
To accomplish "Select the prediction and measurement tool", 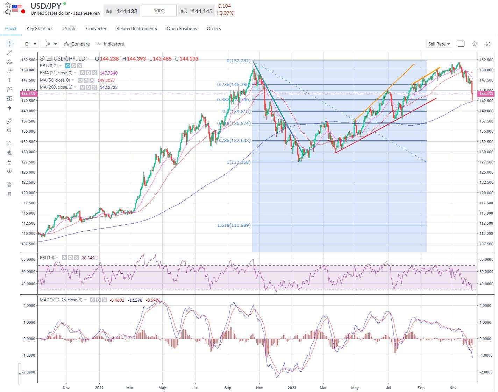I will 9,98.
